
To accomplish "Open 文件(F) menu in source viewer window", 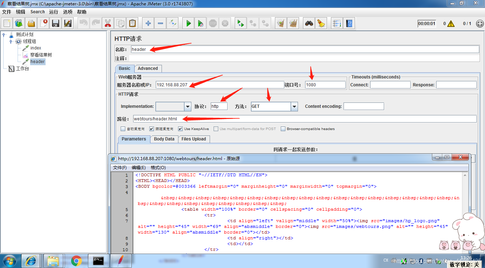I will click(x=120, y=168).
